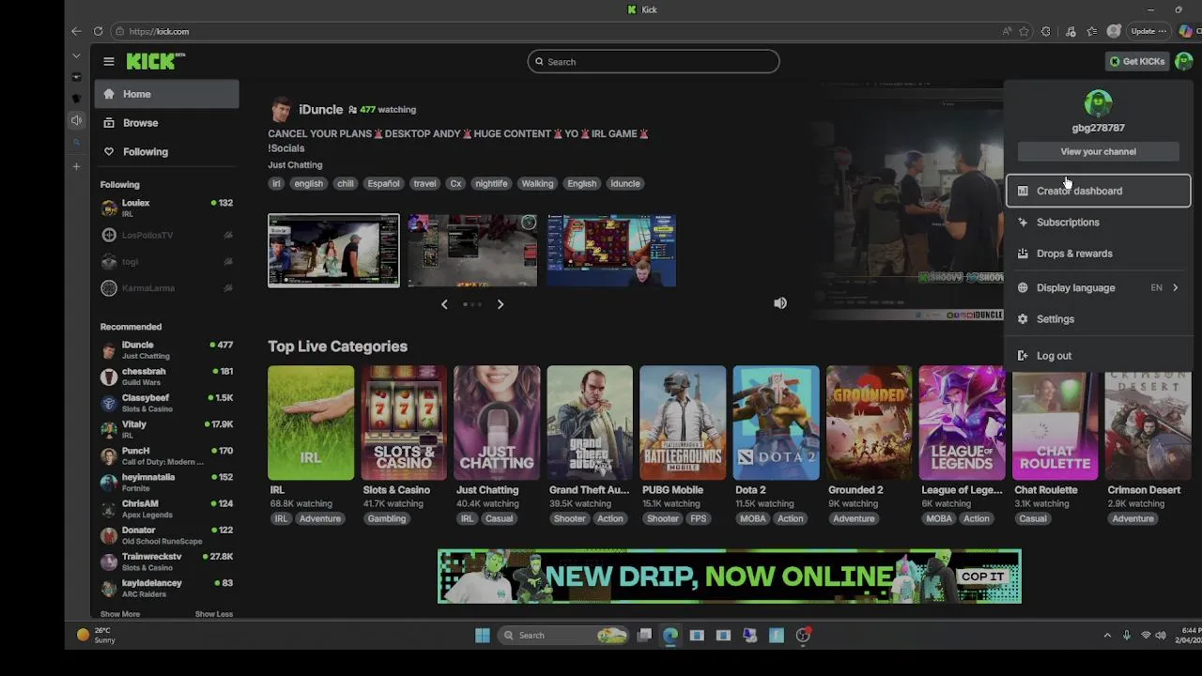The image size is (1202, 676).
Task: Open Grand Theft Auto category card
Action: pos(590,422)
